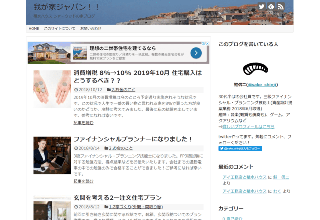The image size is (320, 220).
Task: Open ファイナンシャルプランナーになりました！ title
Action: click(x=133, y=139)
